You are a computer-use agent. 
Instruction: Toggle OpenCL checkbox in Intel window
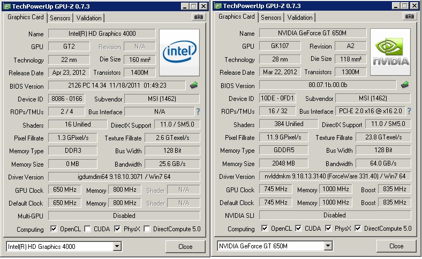click(x=54, y=229)
